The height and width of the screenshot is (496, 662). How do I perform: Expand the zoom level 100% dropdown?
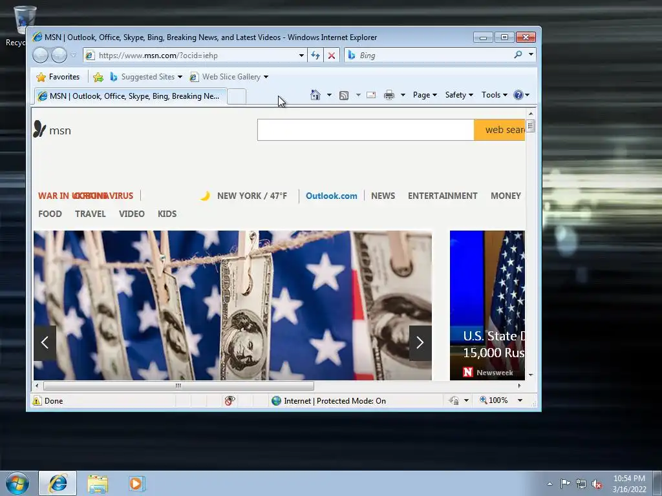[520, 400]
